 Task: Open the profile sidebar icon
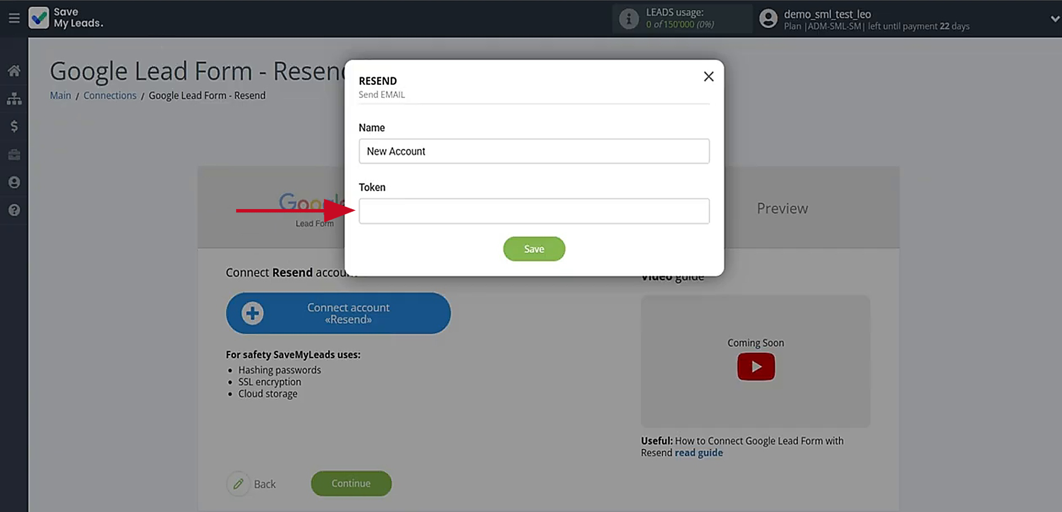[14, 182]
